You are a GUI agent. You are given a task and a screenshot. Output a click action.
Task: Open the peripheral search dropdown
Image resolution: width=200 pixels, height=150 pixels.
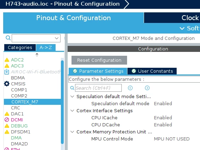point(57,38)
